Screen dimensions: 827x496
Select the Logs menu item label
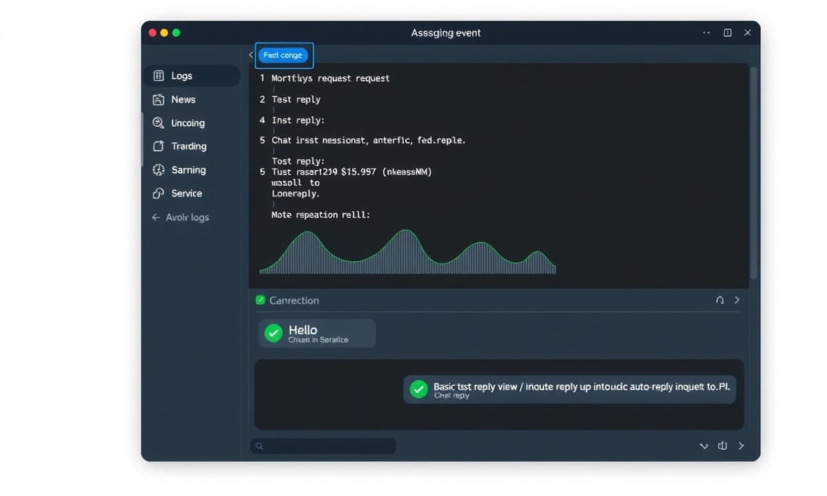tap(182, 76)
